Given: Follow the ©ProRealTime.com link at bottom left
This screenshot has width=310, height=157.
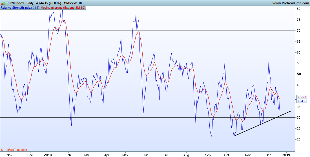Looking at the screenshot, I should click(14, 150).
